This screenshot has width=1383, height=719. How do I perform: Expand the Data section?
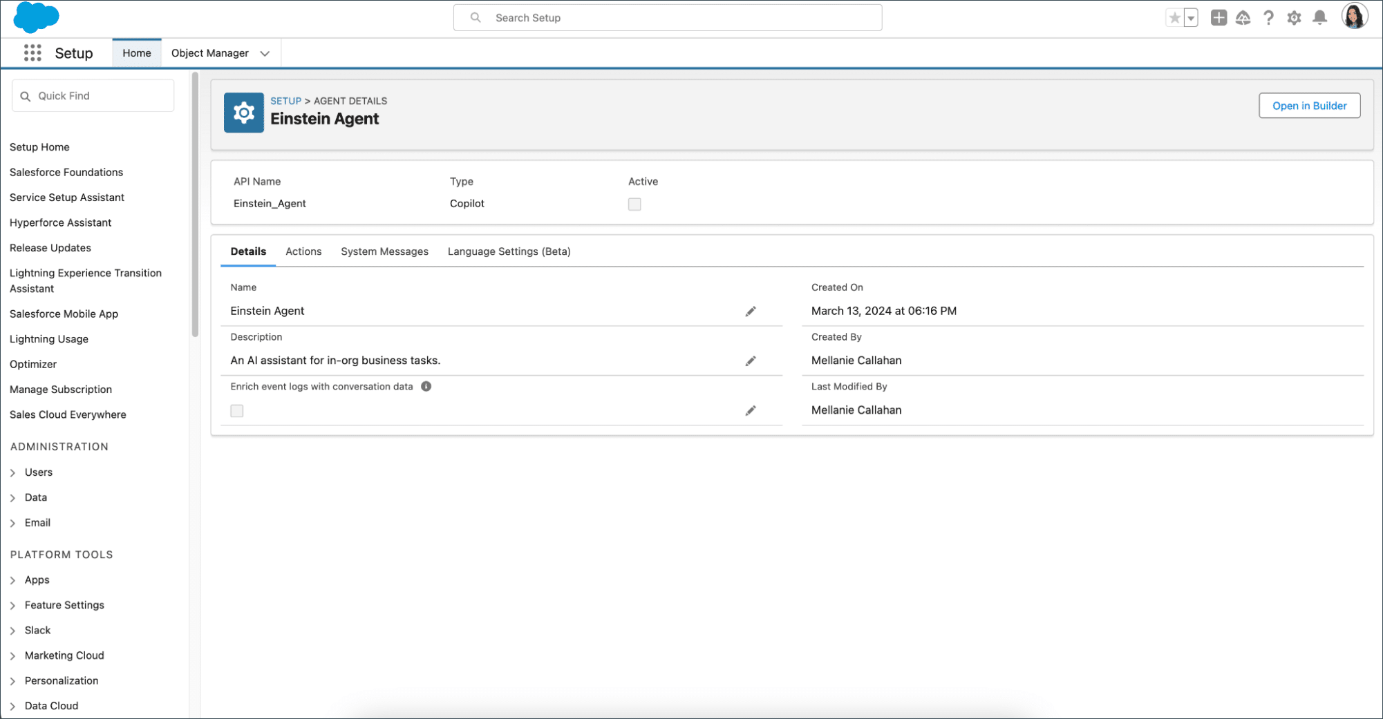(13, 498)
